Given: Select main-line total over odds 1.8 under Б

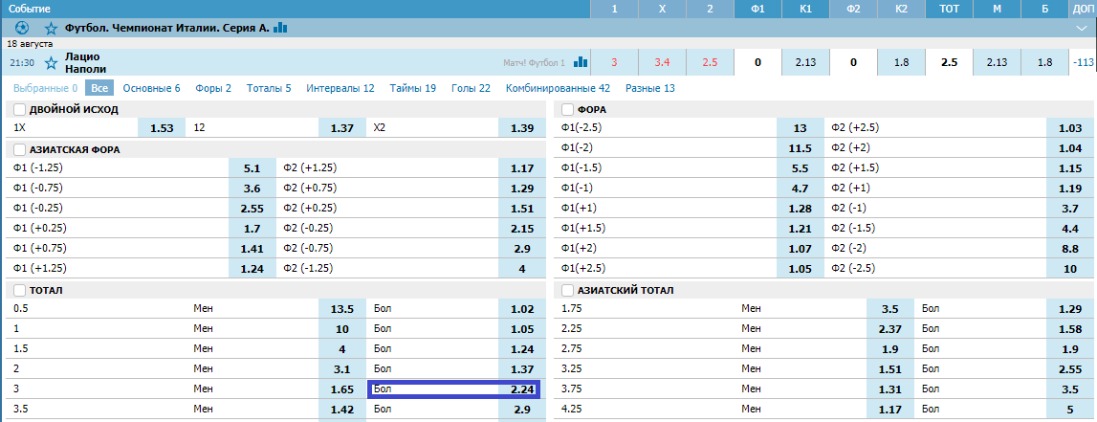Looking at the screenshot, I should (1044, 62).
